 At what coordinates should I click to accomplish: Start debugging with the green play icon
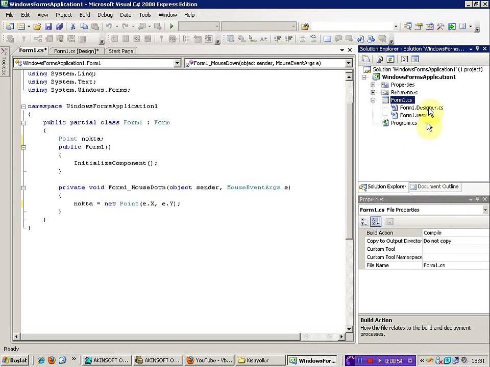(x=171, y=27)
